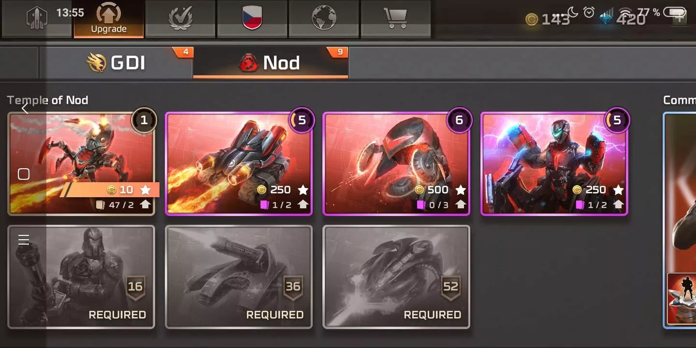Screen dimensions: 696x348
Task: Select the level 6 unit card costing 500
Action: click(x=396, y=164)
